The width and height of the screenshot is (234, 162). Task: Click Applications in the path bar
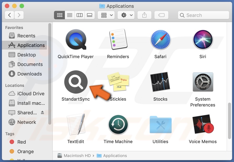click(x=112, y=156)
